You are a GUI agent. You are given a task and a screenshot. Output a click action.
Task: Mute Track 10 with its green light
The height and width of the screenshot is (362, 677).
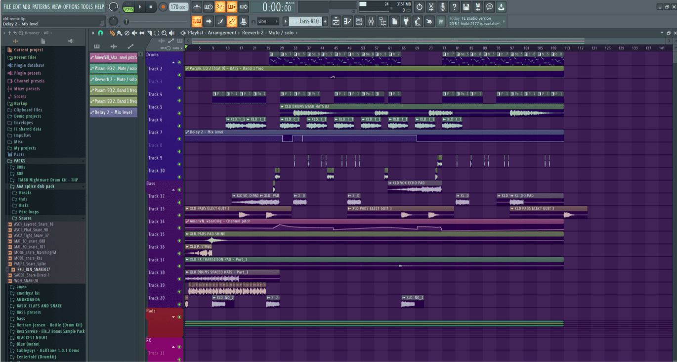tap(179, 177)
